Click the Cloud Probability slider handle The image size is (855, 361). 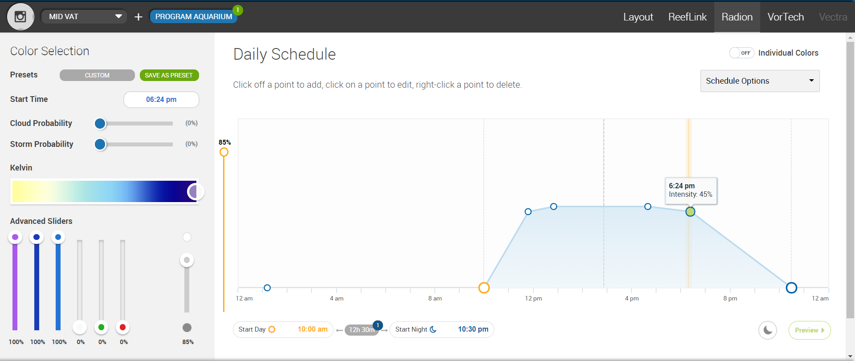[x=100, y=123]
